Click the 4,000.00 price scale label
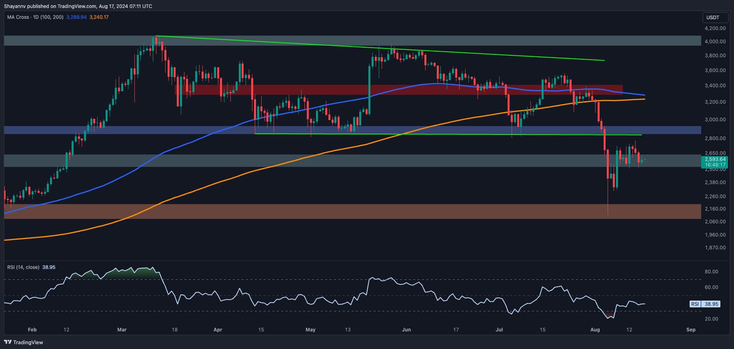Screen dimensions: 734x349 coord(715,42)
